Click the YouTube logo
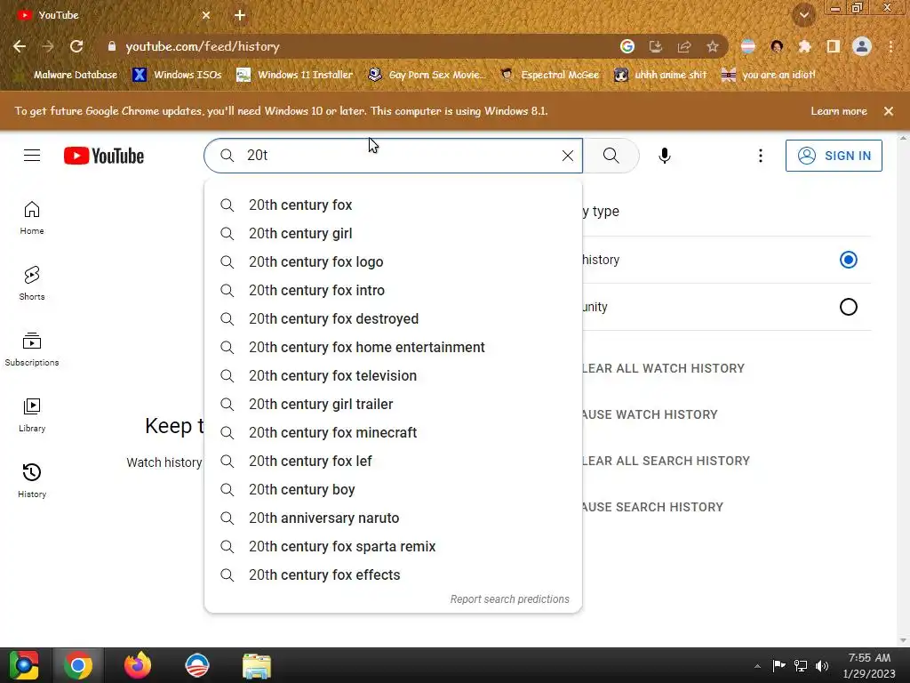 coord(104,156)
